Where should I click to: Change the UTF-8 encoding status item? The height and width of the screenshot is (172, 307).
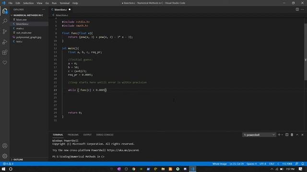tap(263, 164)
